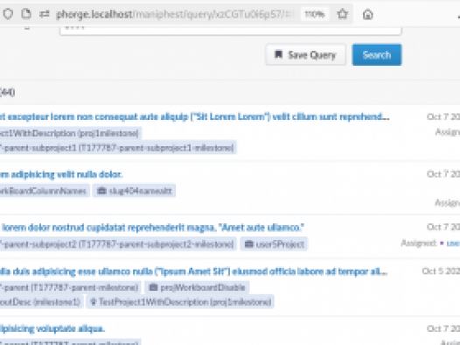The image size is (460, 345).
Task: Select tag "parent-subproject2 (T177787-parent-subproject2-milestone)"
Action: 118,244
